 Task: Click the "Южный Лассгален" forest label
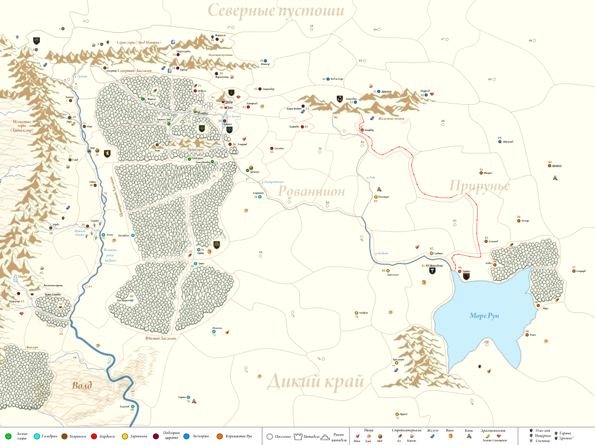click(161, 338)
